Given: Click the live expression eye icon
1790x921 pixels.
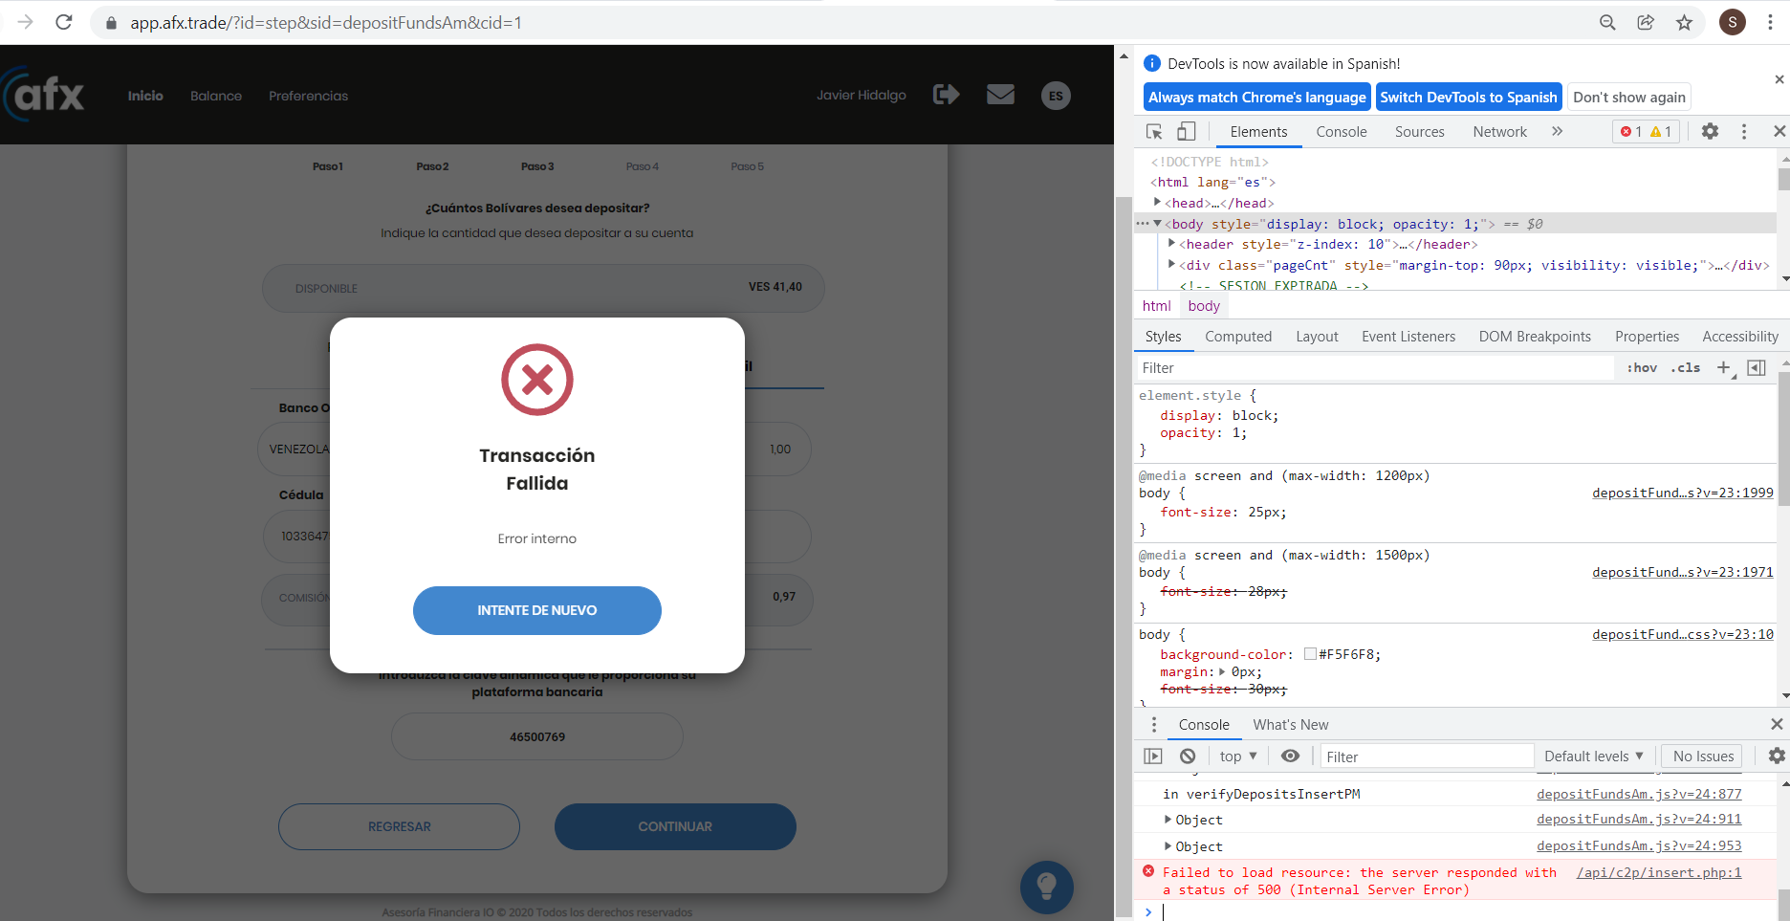Looking at the screenshot, I should tap(1290, 757).
